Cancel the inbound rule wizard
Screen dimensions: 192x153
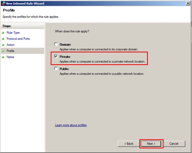pyautogui.click(x=174, y=144)
